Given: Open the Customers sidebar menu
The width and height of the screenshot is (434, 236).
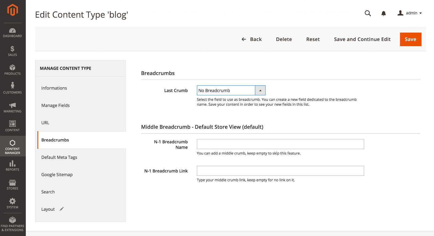Looking at the screenshot, I should (x=12, y=89).
